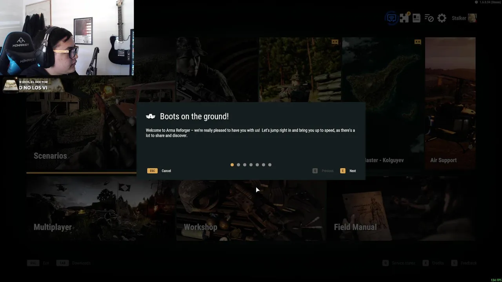Click the Stalker profile avatar picture
This screenshot has width=502, height=282.
tap(472, 18)
